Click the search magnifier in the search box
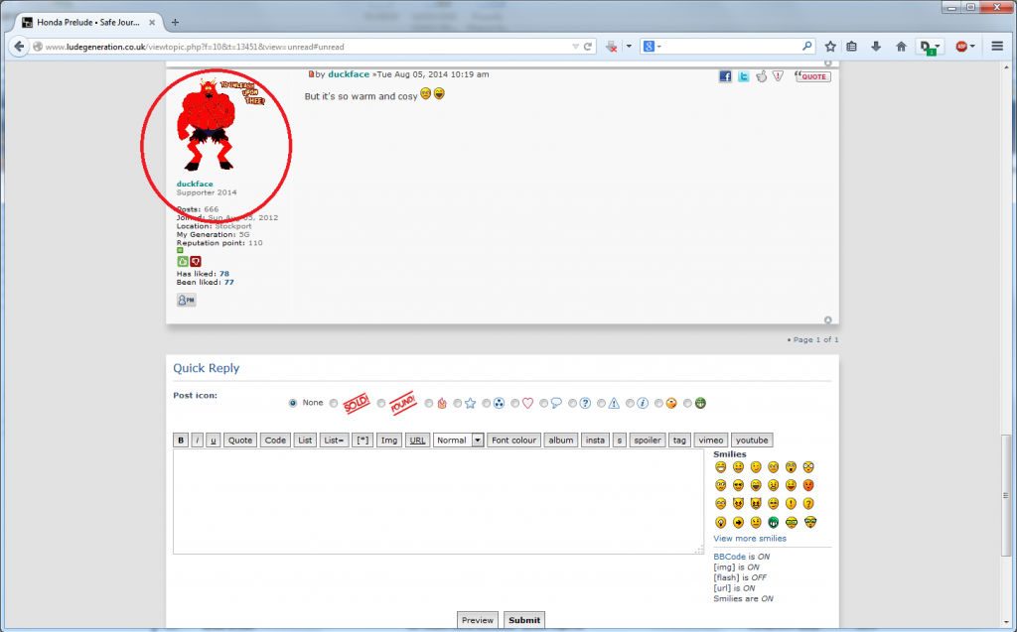Screen dimensions: 1017x632 coord(806,46)
